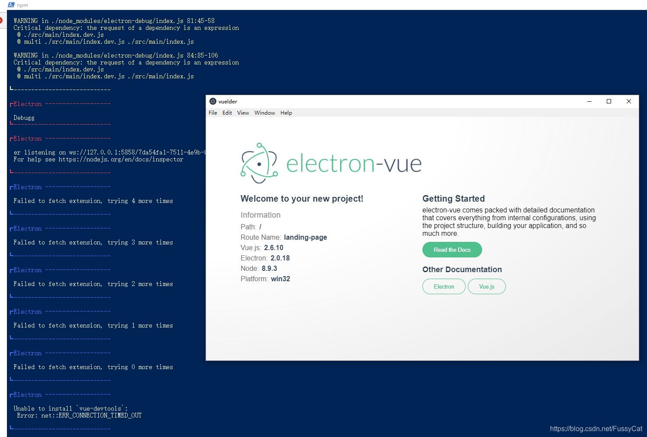
Task: Click the vuelder app icon in title bar
Action: coord(212,101)
